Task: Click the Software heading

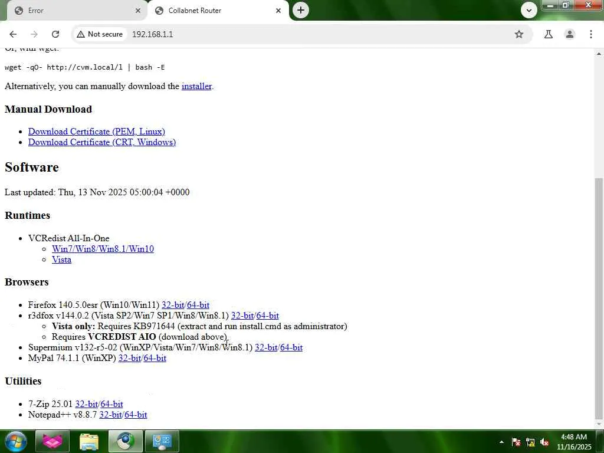Action: pos(32,168)
